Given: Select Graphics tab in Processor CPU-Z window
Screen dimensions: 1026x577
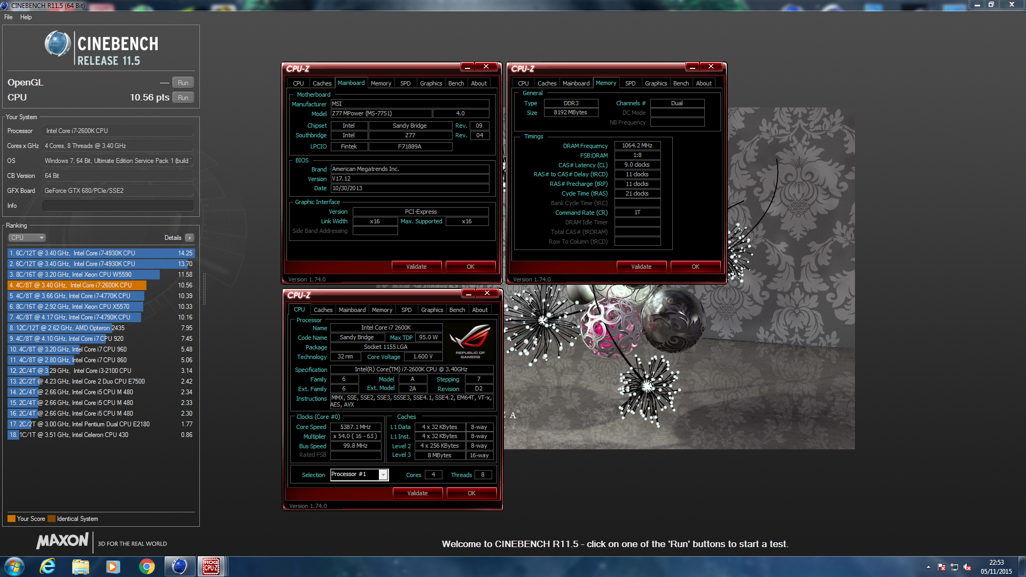Looking at the screenshot, I should click(432, 310).
